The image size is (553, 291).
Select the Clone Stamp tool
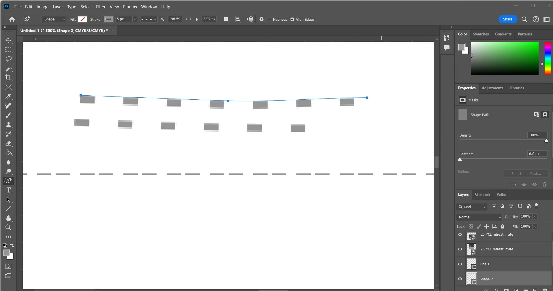tap(8, 124)
